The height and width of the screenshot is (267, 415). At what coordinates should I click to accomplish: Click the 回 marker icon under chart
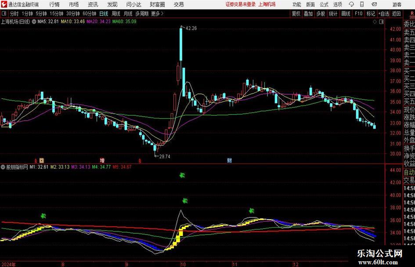click(42, 160)
